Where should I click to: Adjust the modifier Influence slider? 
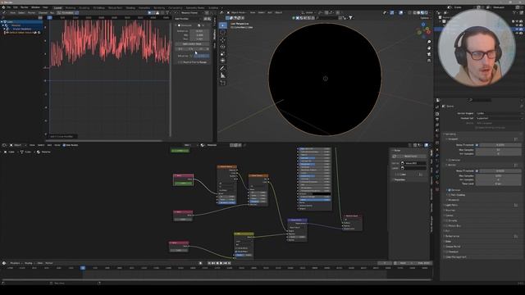click(201, 56)
